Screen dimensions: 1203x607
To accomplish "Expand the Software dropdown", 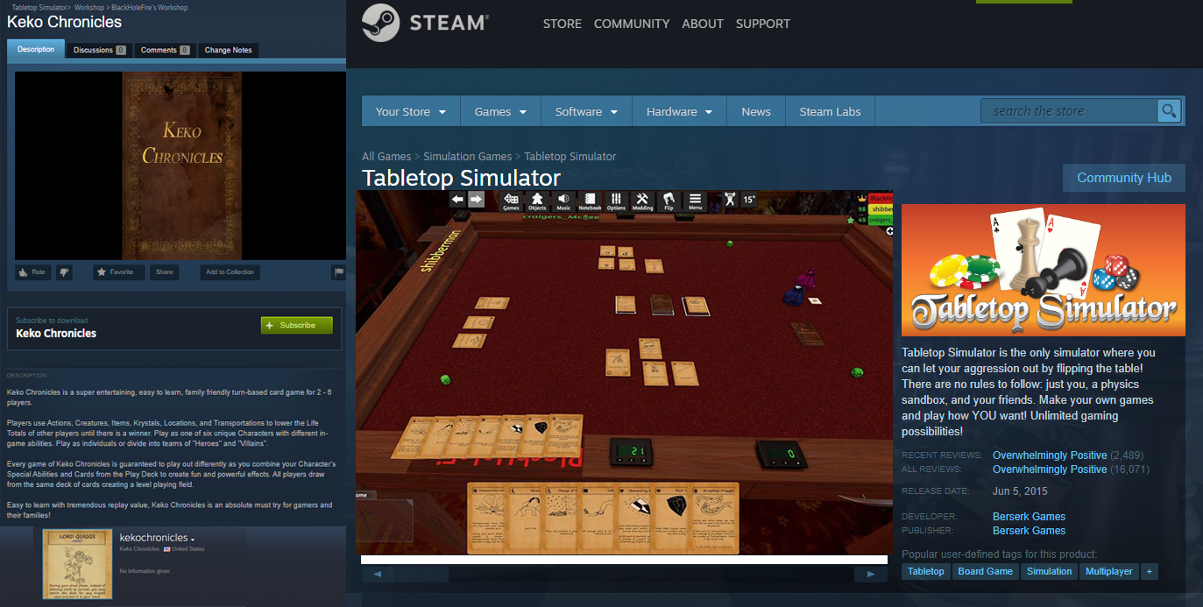I will click(586, 111).
